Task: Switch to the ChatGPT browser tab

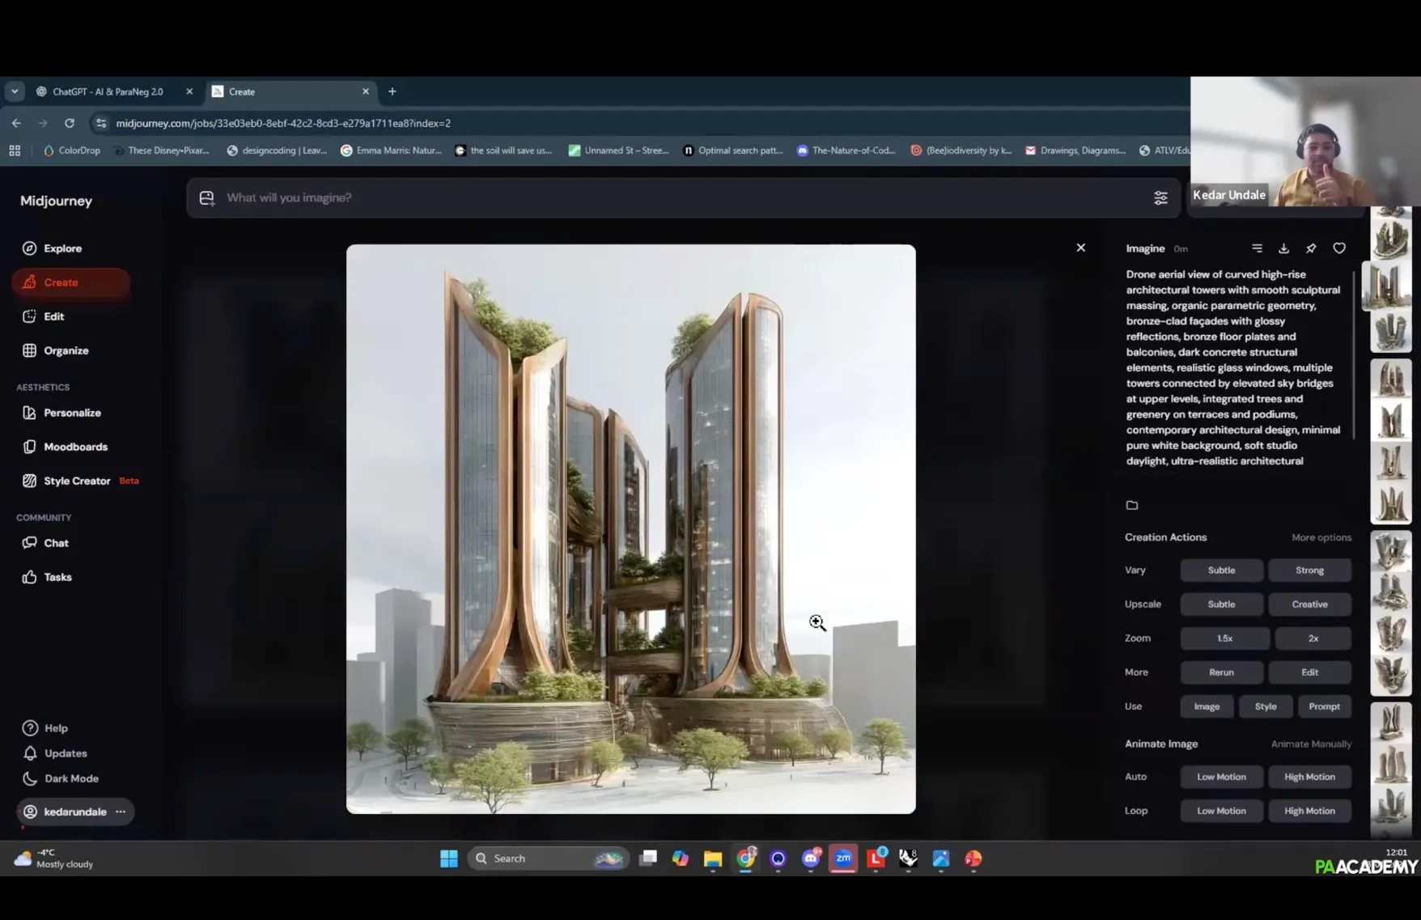Action: [x=108, y=91]
